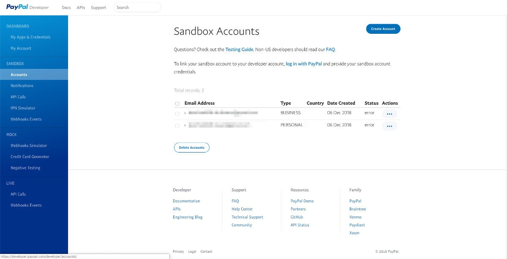Open the Testing Guide link

[x=239, y=49]
